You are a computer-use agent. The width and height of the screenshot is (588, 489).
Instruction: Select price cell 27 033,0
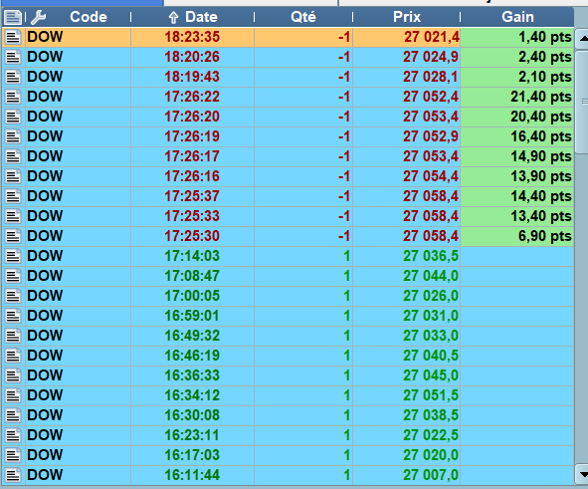407,336
